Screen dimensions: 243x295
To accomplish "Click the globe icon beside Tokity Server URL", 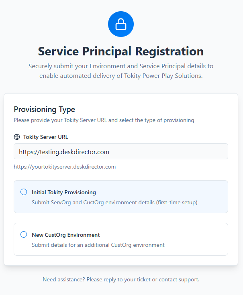I will (x=17, y=137).
